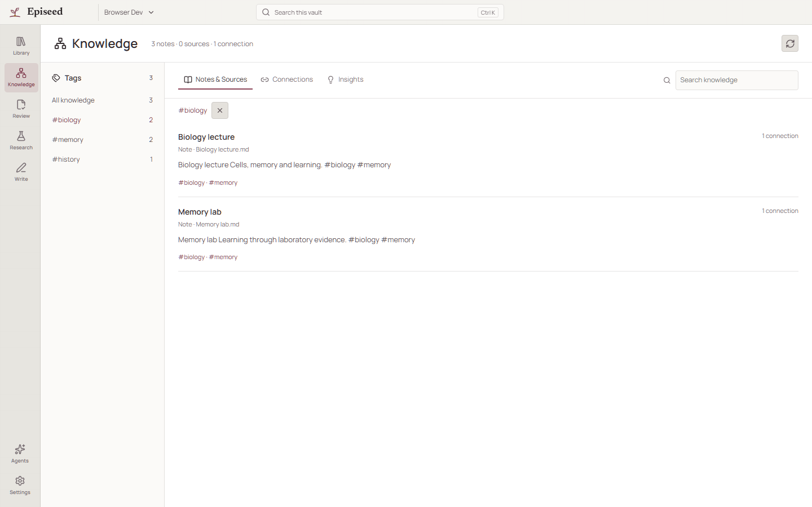Click the Episeed logo
The image size is (812, 507).
tap(36, 12)
